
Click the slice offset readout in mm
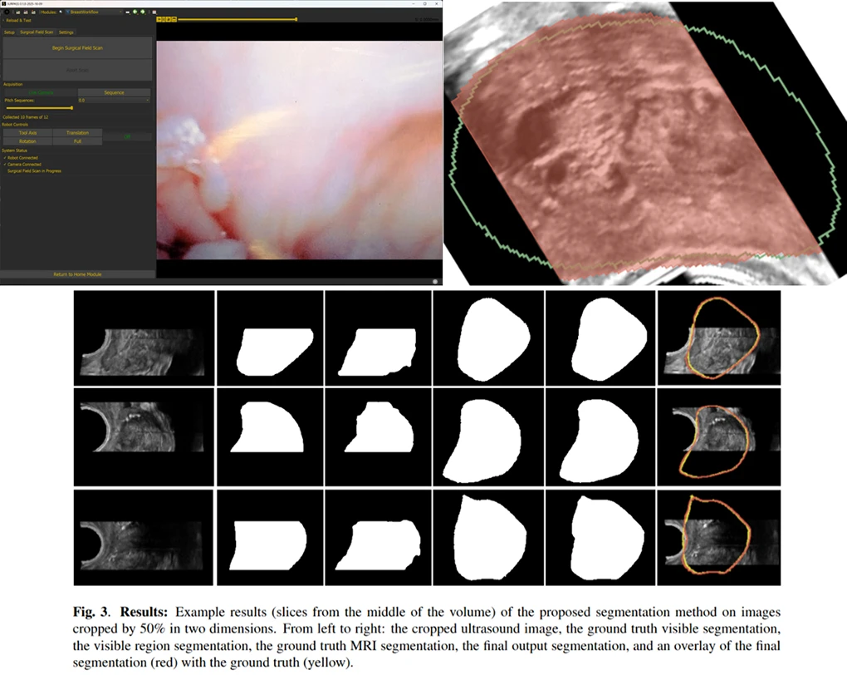tap(427, 19)
